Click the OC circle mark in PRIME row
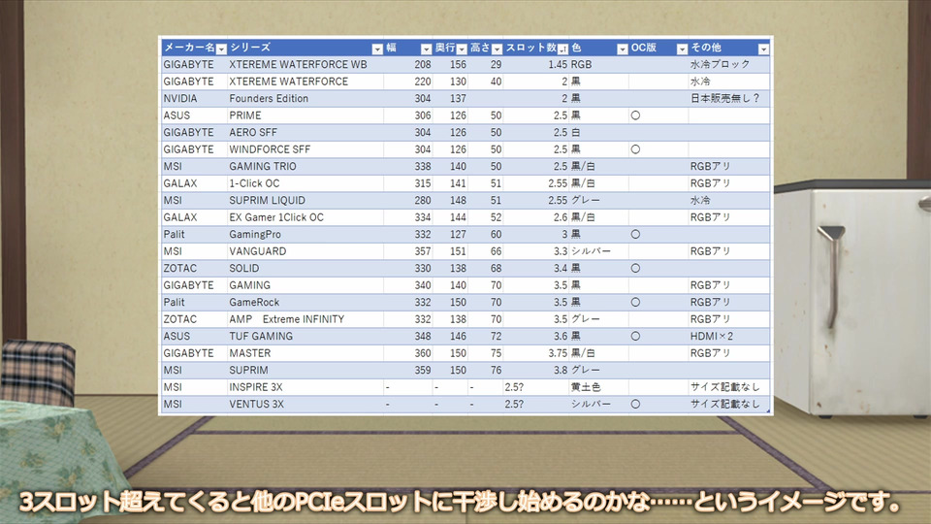 pyautogui.click(x=635, y=115)
